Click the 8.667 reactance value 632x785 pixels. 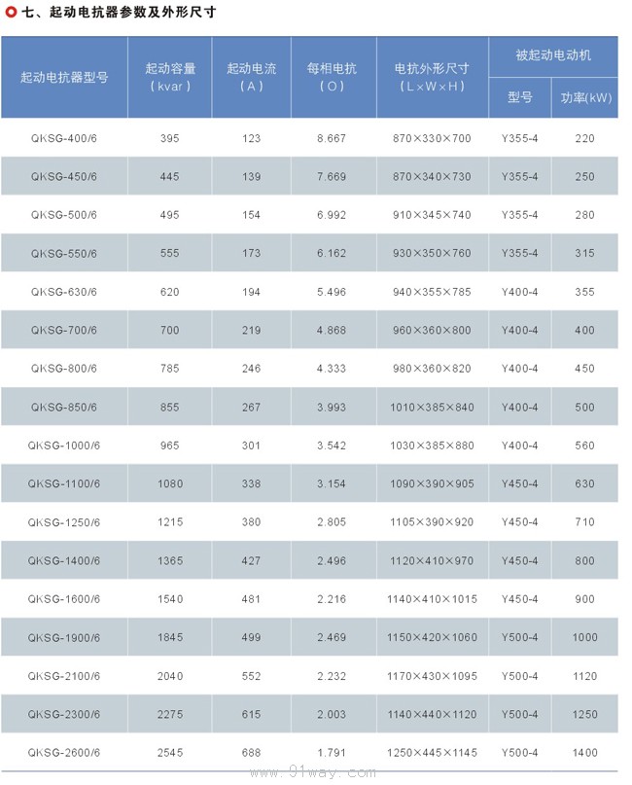pyautogui.click(x=332, y=138)
